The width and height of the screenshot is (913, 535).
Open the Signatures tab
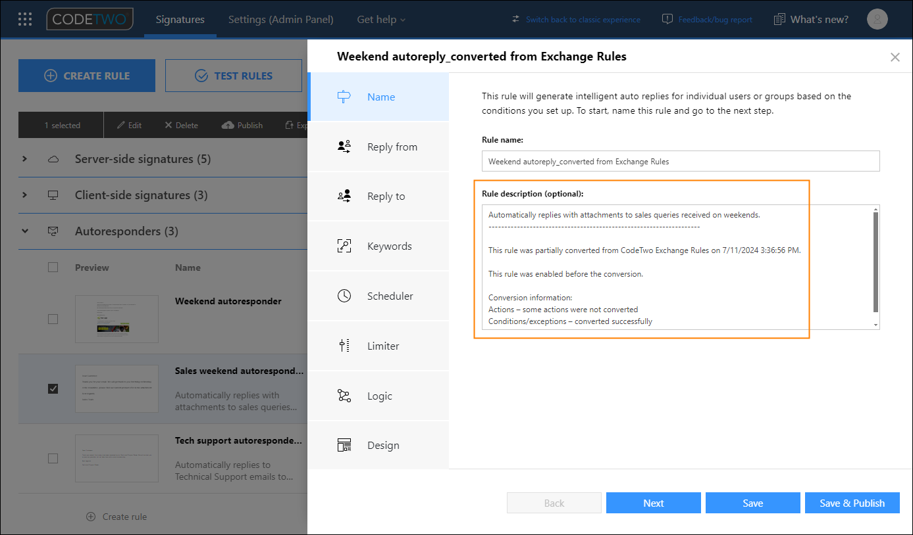pos(180,20)
